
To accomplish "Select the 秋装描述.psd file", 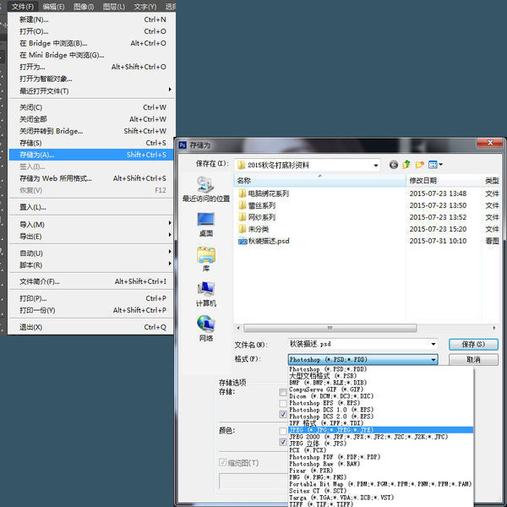I will (264, 241).
